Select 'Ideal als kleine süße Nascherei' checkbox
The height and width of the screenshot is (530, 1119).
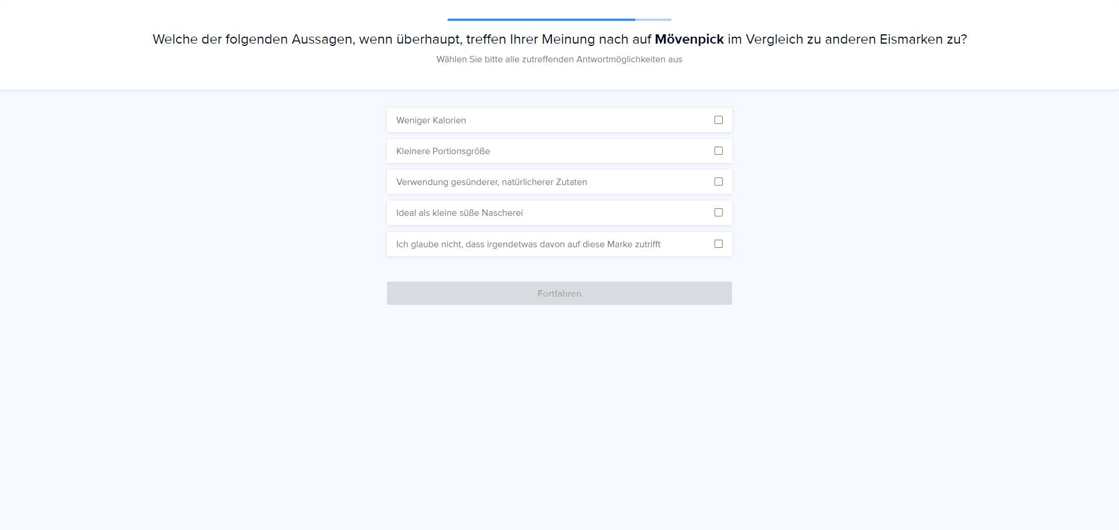coord(718,212)
